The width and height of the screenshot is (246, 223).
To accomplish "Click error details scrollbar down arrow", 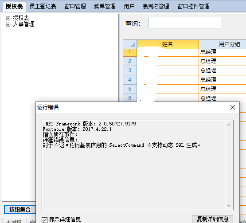I will point(229,205).
